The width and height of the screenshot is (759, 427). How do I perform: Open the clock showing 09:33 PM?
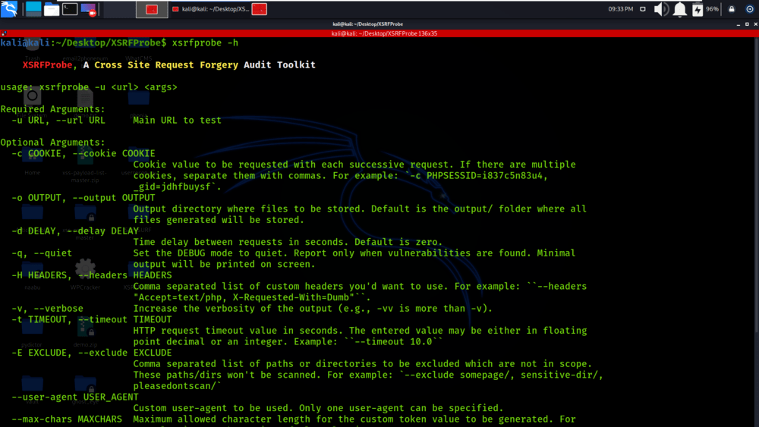click(621, 8)
